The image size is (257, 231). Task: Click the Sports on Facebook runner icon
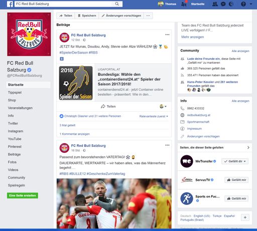point(187,198)
